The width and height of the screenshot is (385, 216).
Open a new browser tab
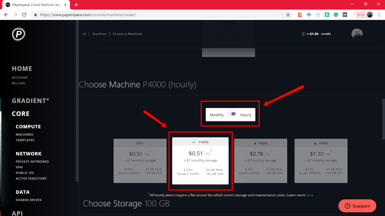point(76,5)
